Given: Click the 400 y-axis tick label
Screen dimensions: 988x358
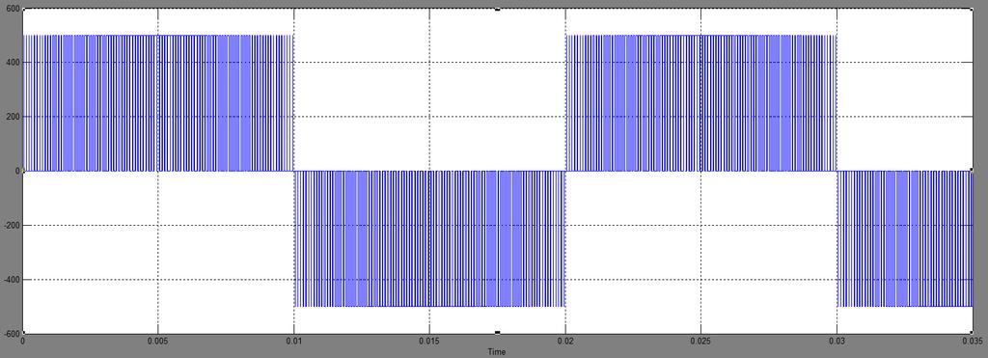Looking at the screenshot, I should 12,63.
